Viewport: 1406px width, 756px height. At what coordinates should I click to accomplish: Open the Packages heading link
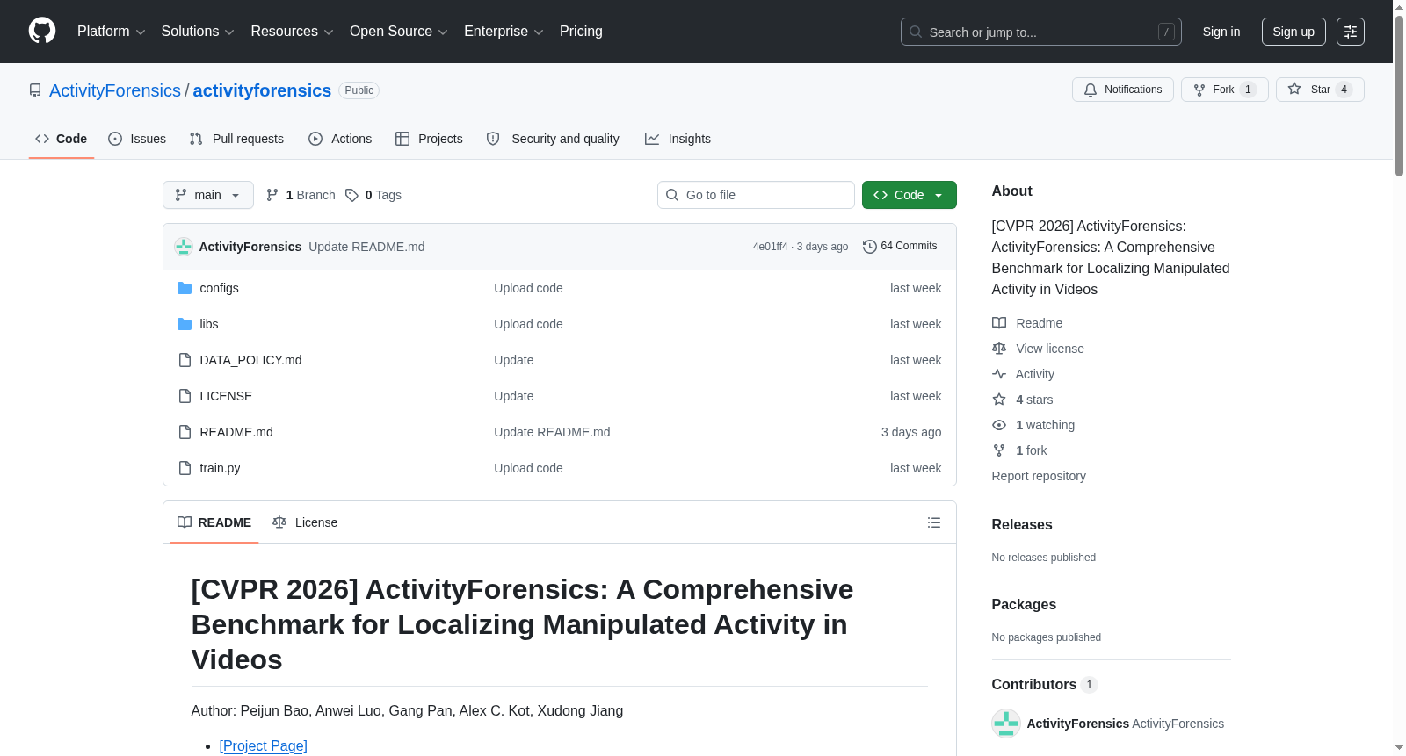point(1024,604)
